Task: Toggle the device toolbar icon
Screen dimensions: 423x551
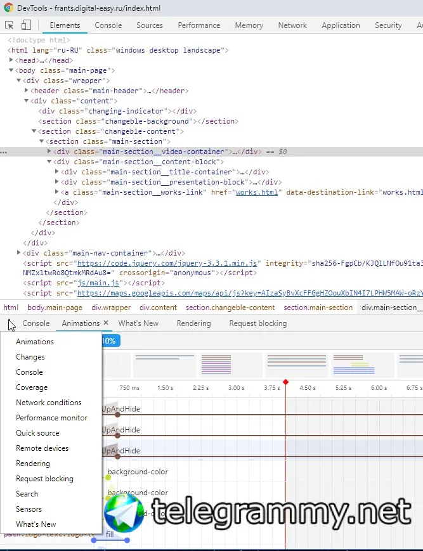Action: click(27, 25)
